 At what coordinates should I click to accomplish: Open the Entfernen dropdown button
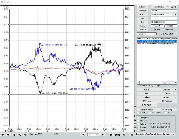[x=167, y=90]
